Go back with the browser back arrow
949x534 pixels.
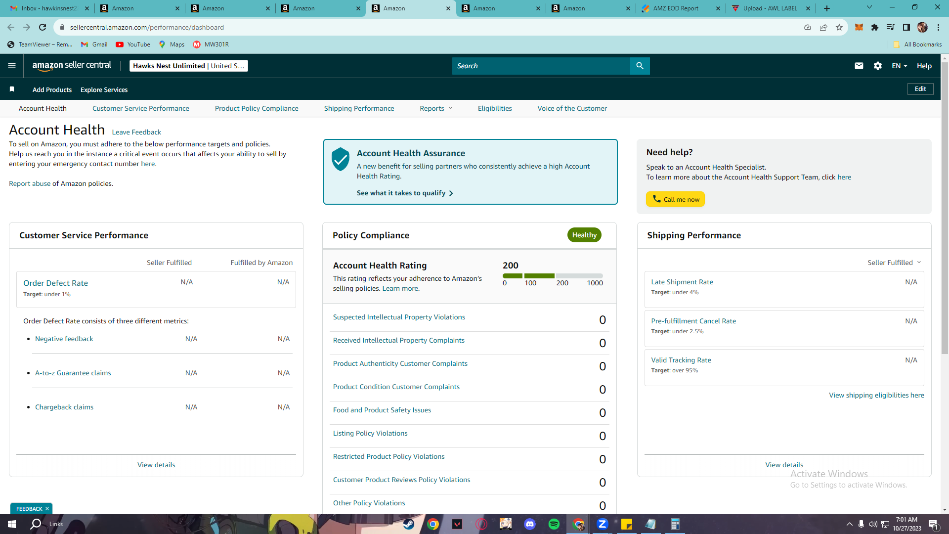pyautogui.click(x=11, y=27)
